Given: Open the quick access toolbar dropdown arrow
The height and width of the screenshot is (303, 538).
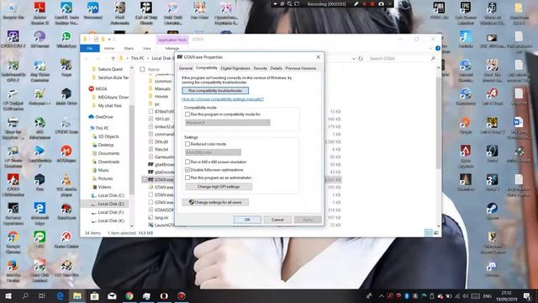Looking at the screenshot, I should (x=109, y=40).
